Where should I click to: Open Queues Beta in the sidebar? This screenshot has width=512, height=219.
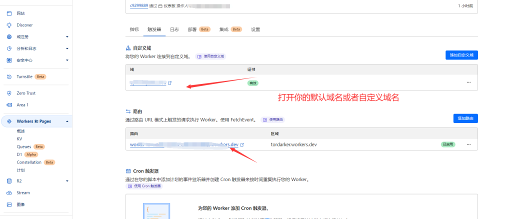pyautogui.click(x=31, y=146)
